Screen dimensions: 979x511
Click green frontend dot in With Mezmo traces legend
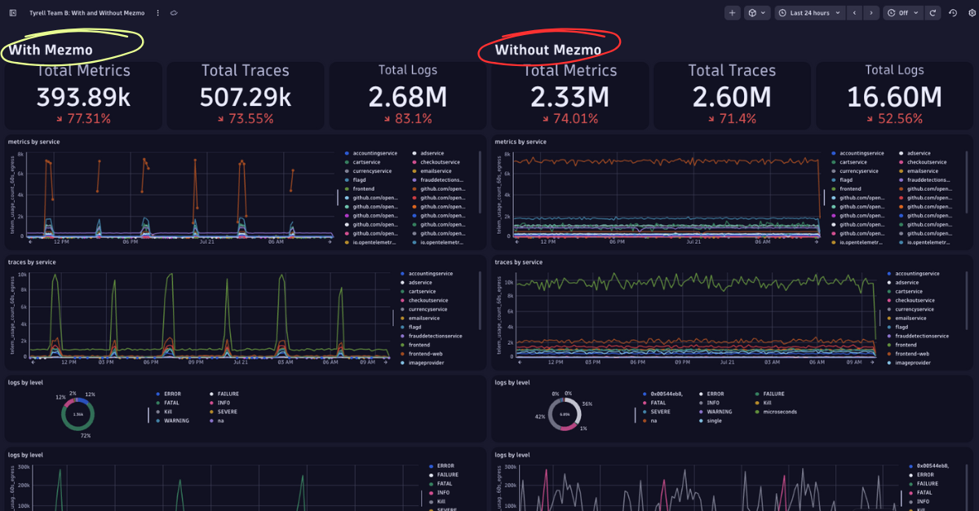coord(403,345)
